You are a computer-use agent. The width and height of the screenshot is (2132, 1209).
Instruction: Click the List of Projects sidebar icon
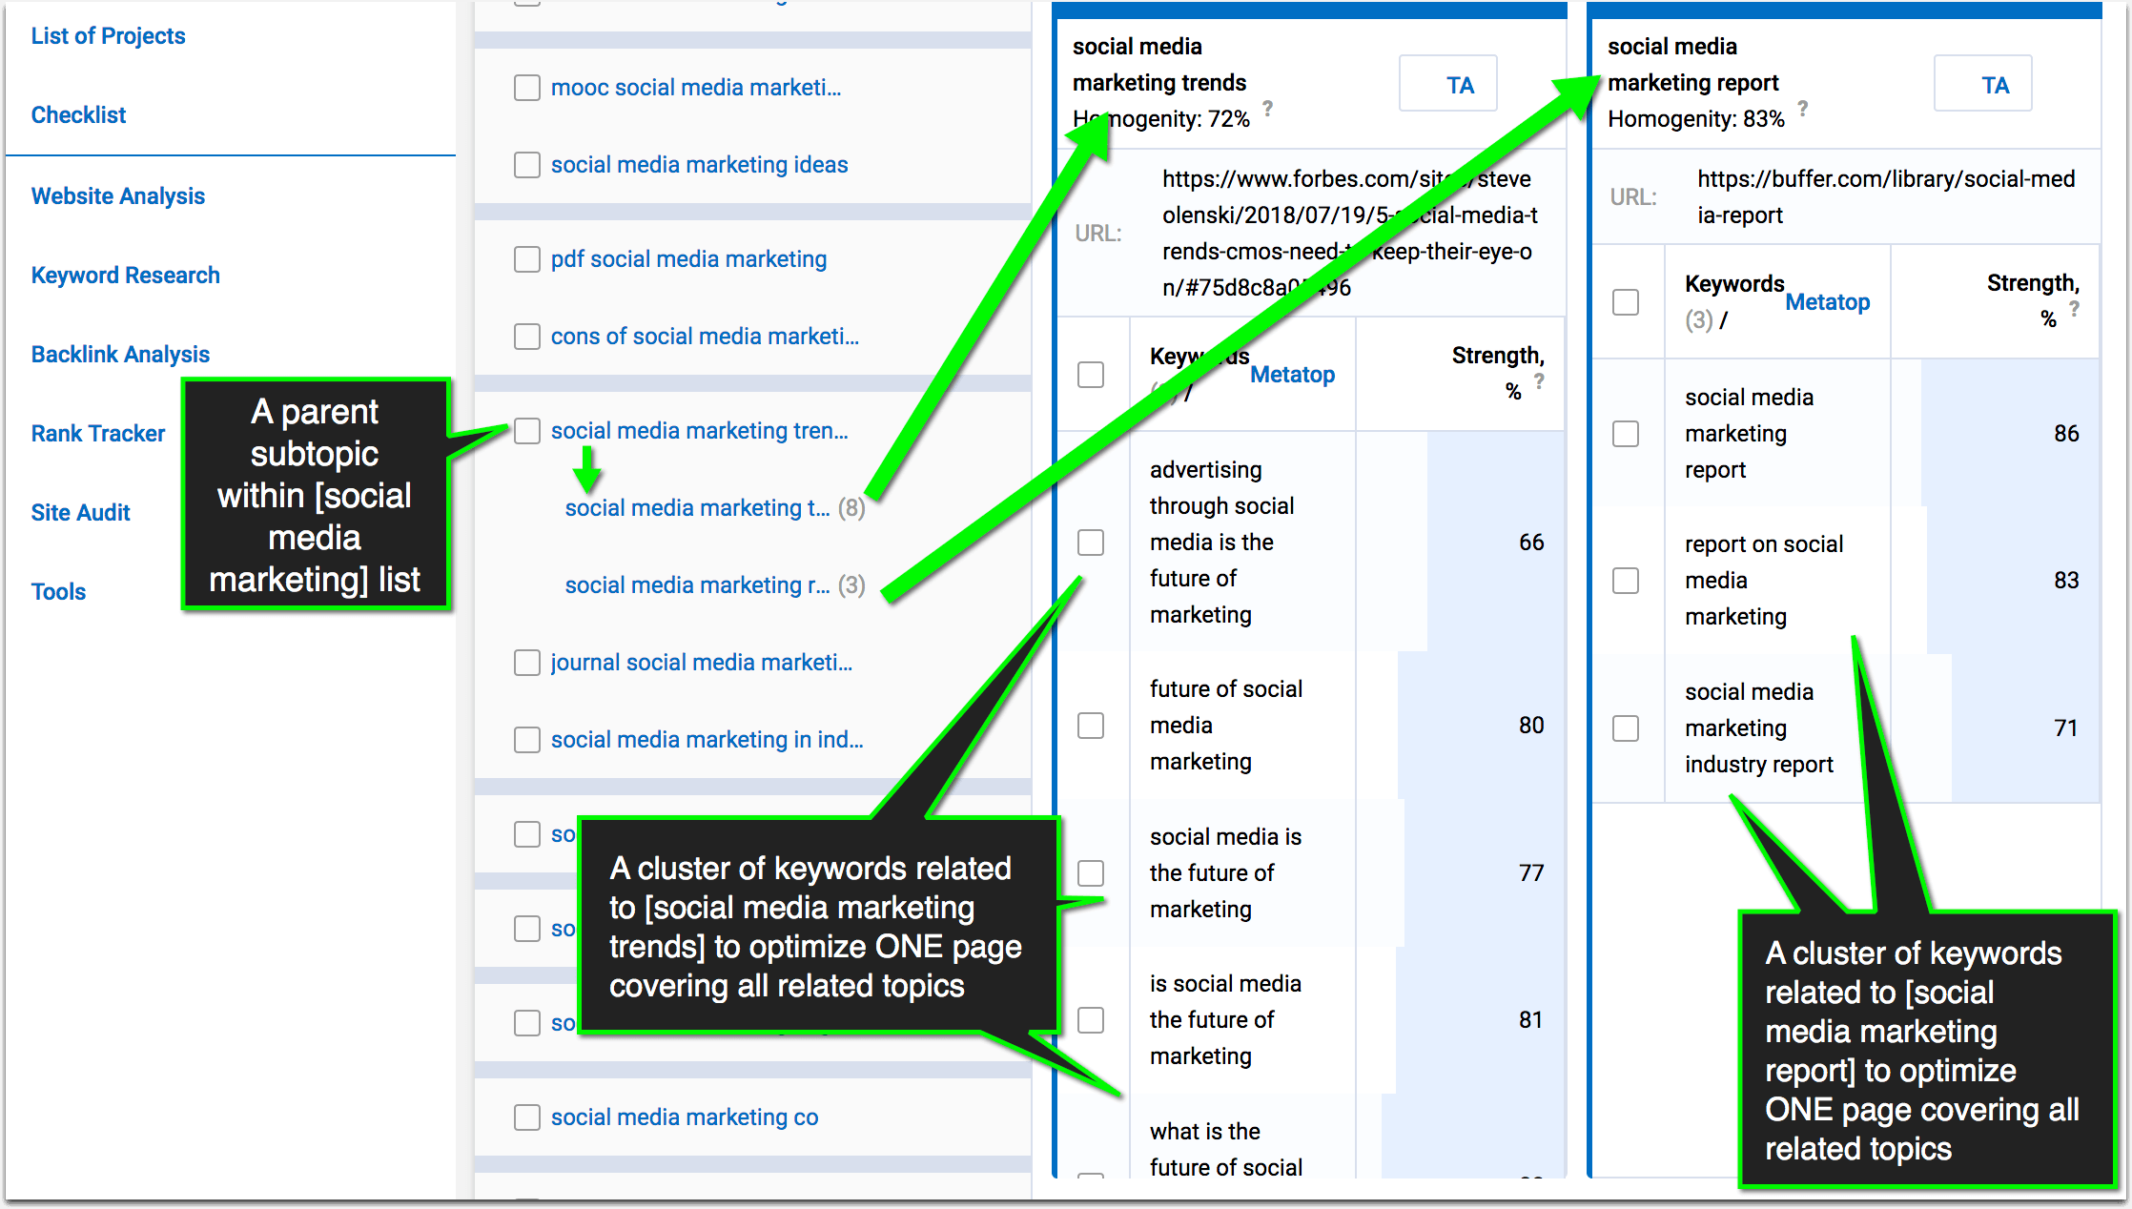110,35
